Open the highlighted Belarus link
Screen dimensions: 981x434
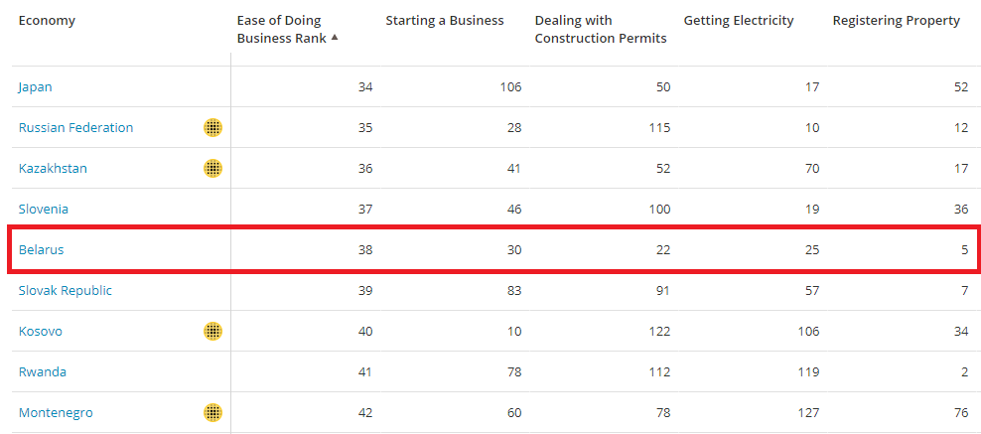pyautogui.click(x=42, y=249)
